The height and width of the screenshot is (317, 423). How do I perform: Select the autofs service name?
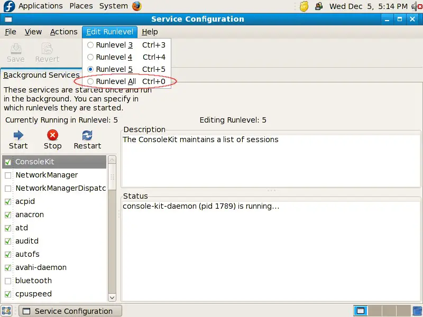click(27, 254)
